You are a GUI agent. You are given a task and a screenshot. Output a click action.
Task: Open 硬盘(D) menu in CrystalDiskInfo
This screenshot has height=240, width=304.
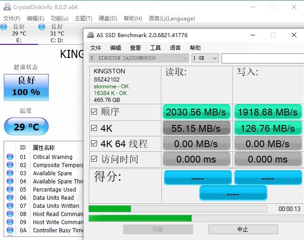[108, 19]
